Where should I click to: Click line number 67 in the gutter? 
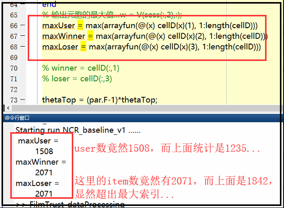pyautogui.click(x=14, y=36)
